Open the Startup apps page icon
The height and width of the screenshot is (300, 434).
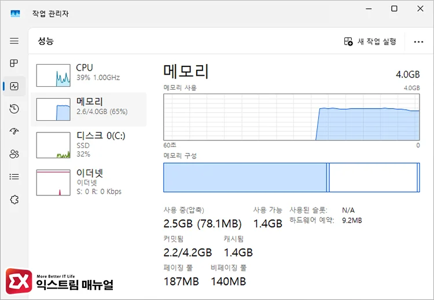14,131
